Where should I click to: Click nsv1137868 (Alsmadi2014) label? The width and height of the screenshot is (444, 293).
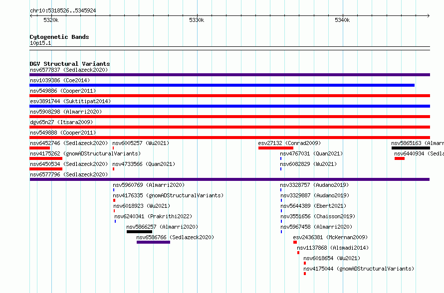pos(333,248)
